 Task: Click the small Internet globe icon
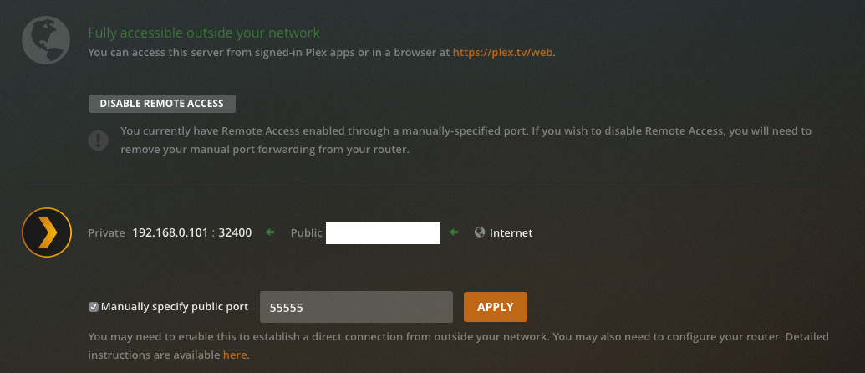(480, 232)
